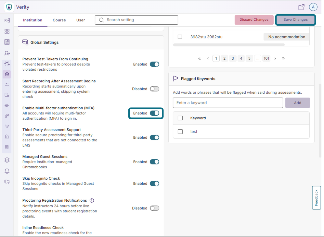
Task: Enable Start Recording After Assessment Begins
Action: pos(154,89)
